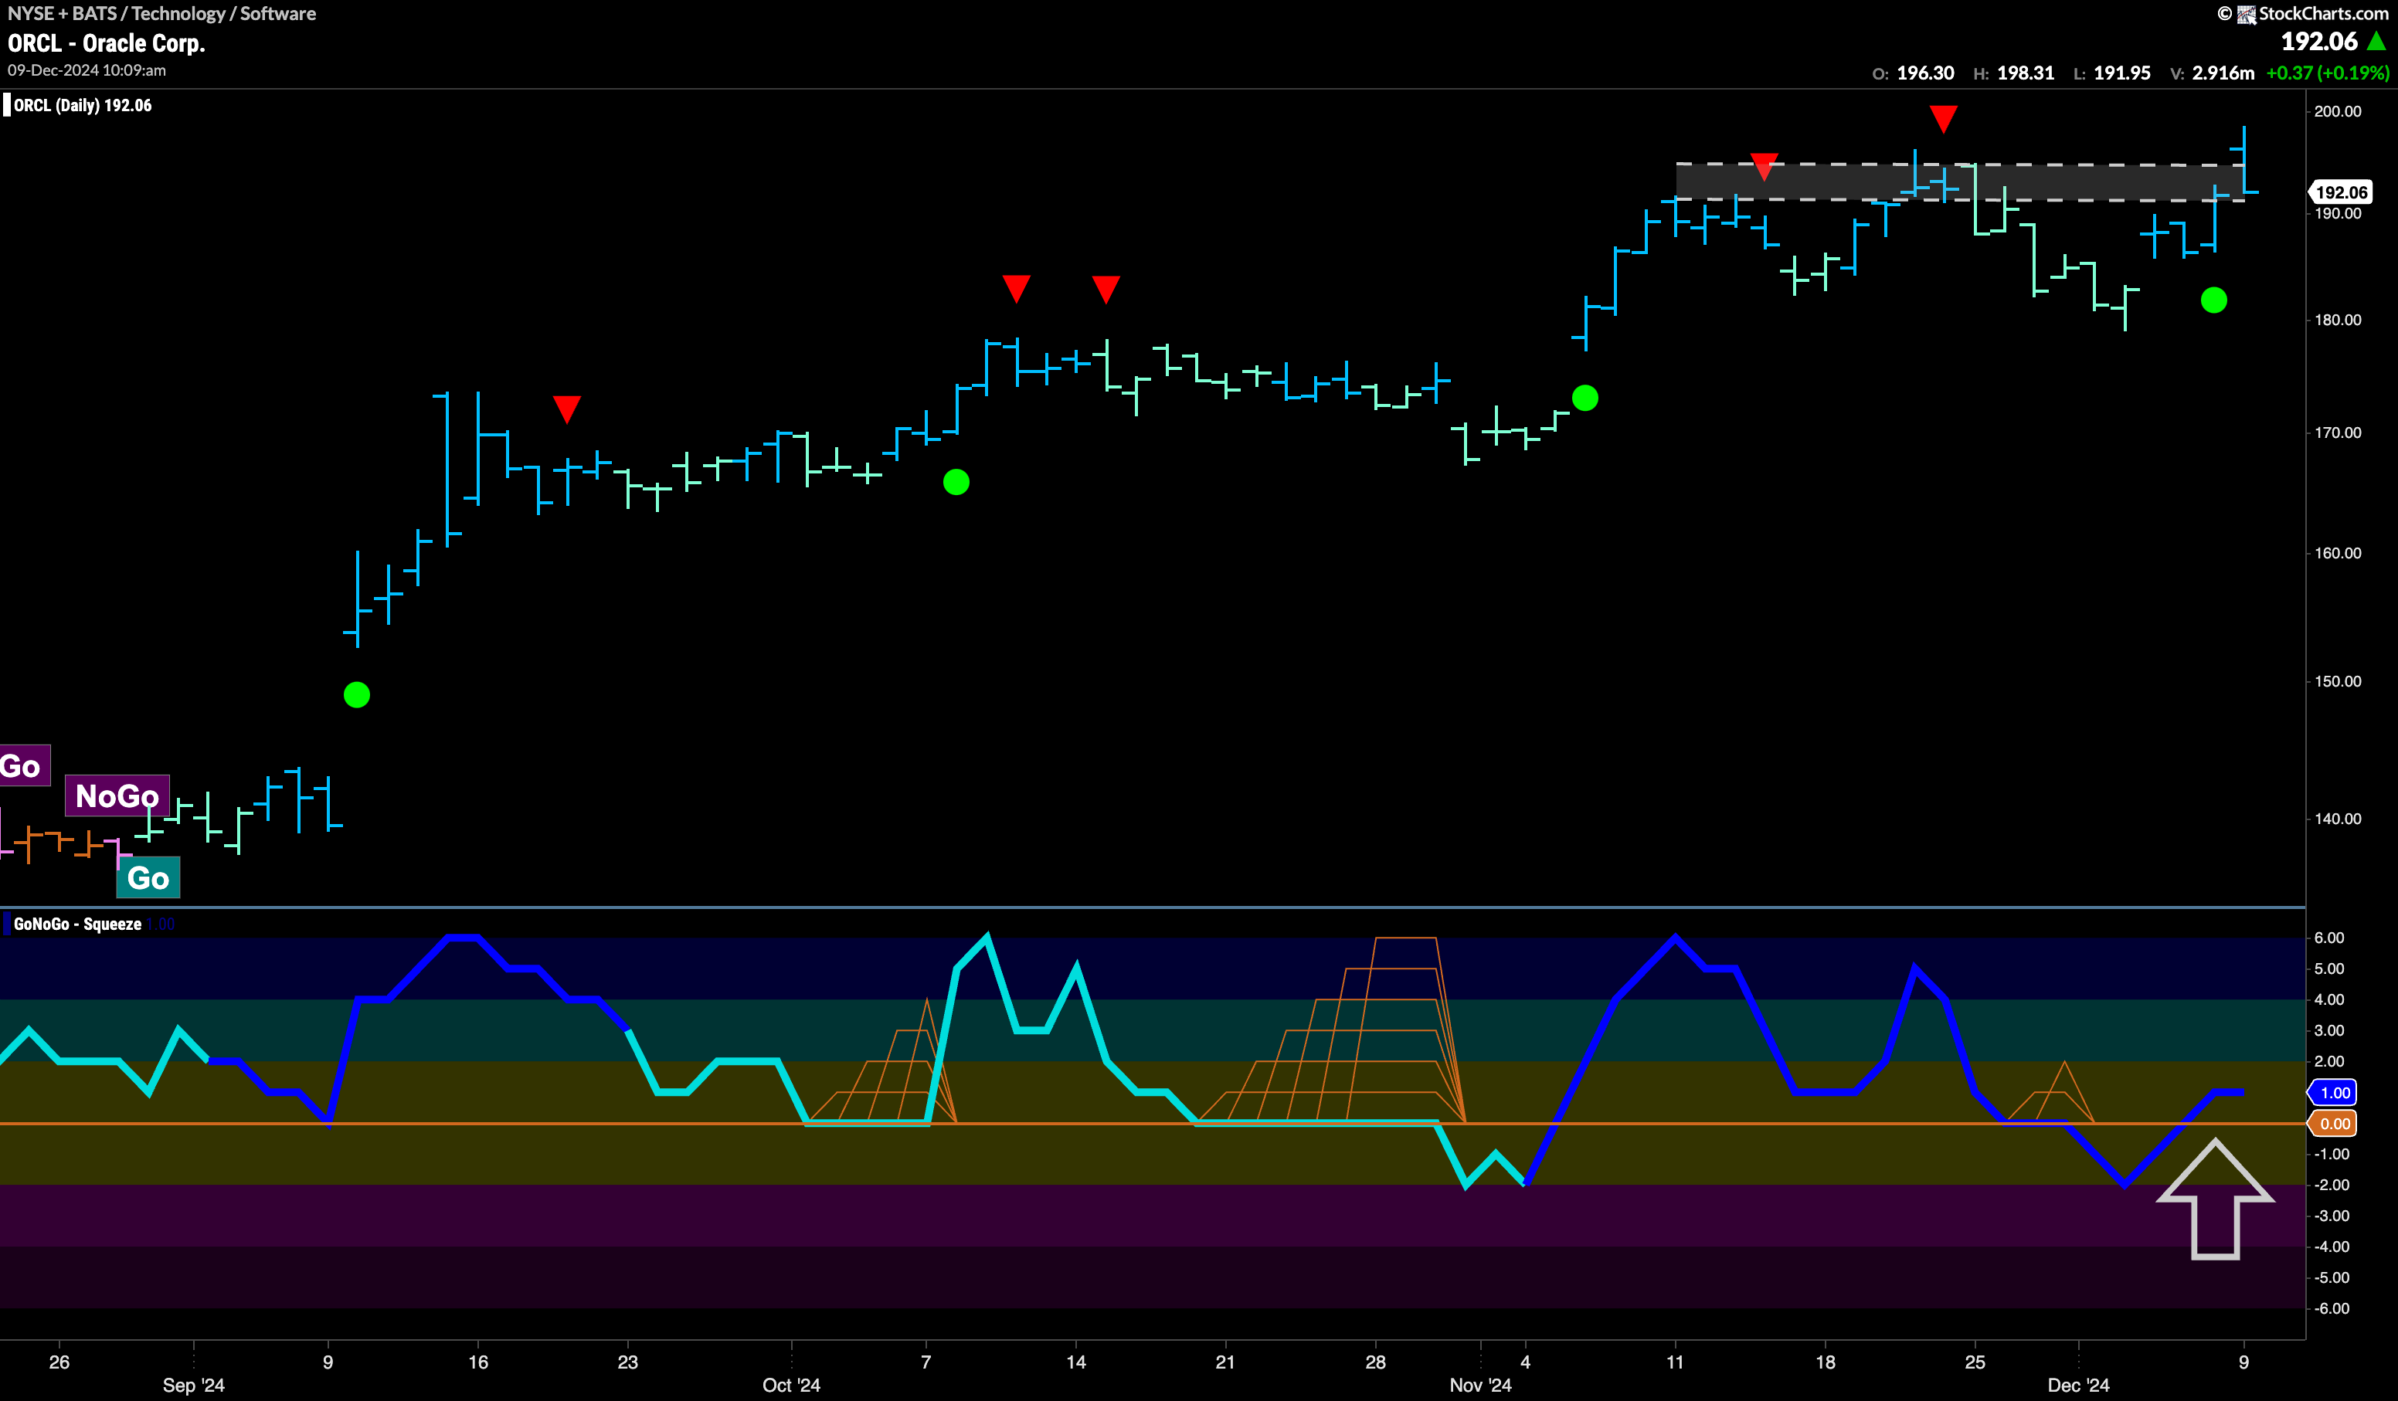Screen dimensions: 2398x1401
Task: Click the large 192.06 last price
Action: [2319, 42]
